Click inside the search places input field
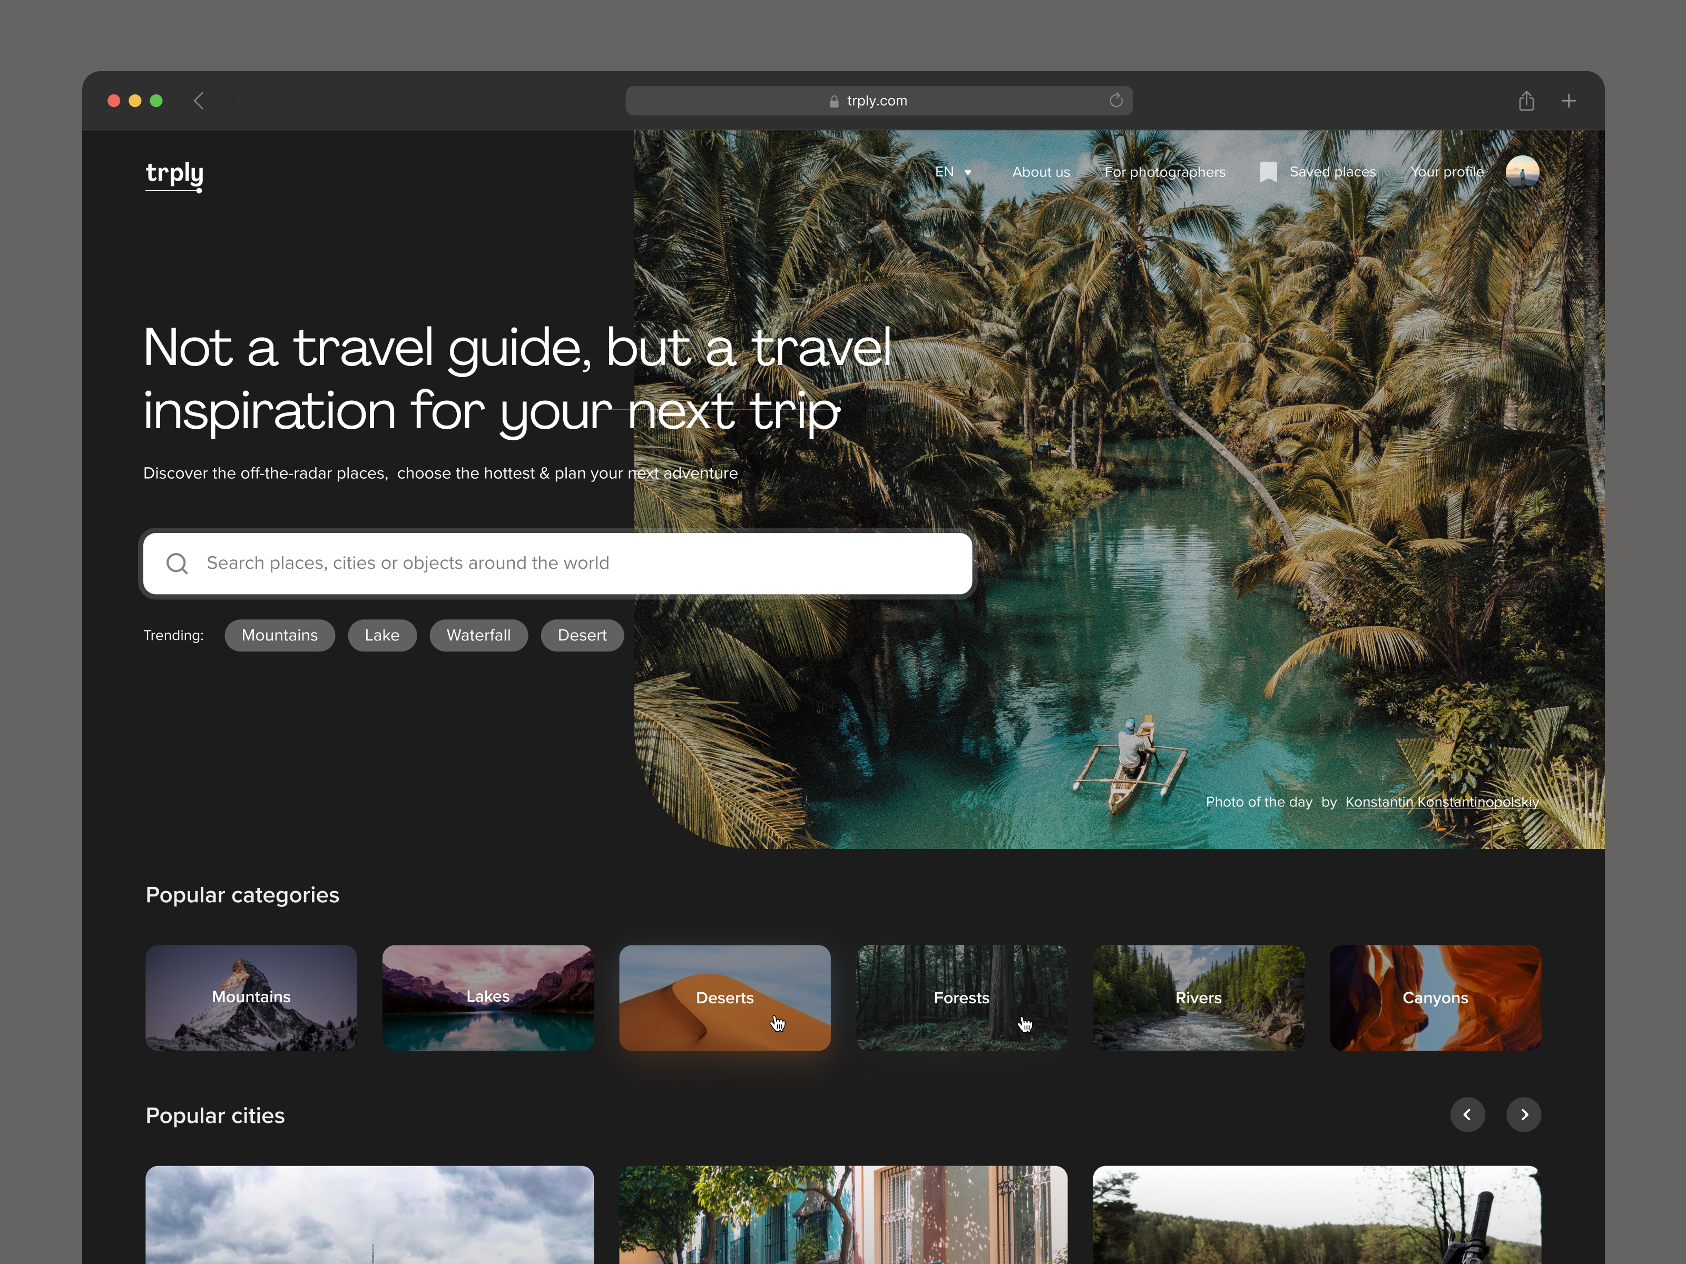This screenshot has height=1264, width=1686. coord(534,563)
